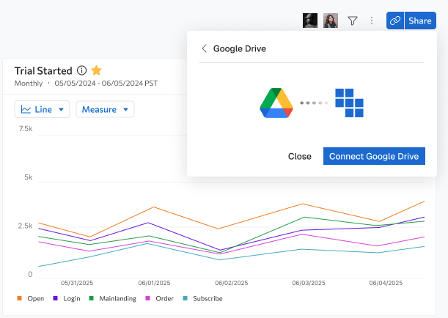
Task: Click the purple Login color swatch
Action: (56, 298)
